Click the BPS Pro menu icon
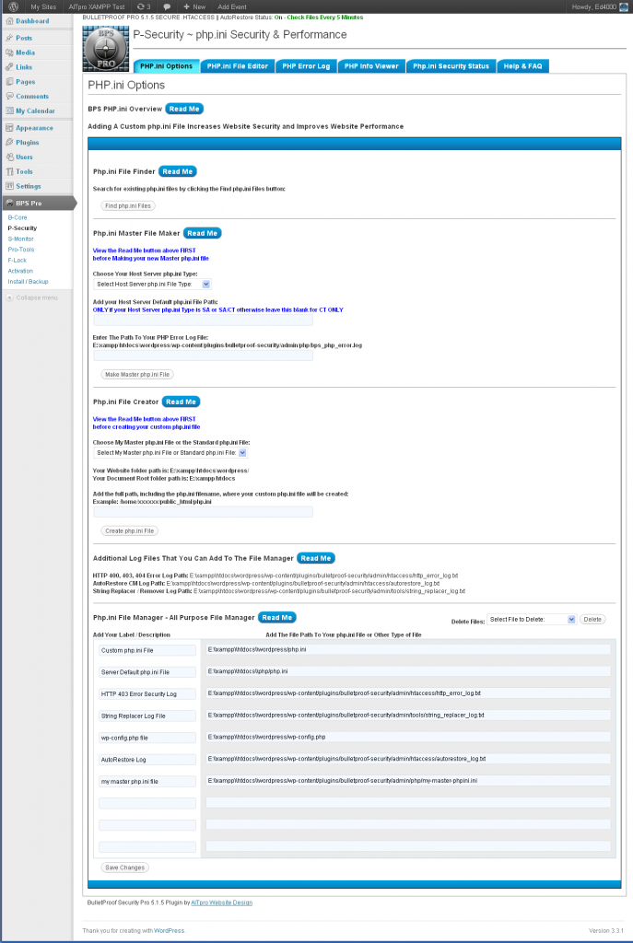The image size is (633, 943). click(9, 203)
